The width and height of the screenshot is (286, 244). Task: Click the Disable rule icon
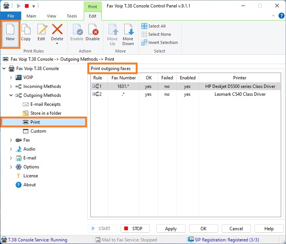(x=93, y=29)
